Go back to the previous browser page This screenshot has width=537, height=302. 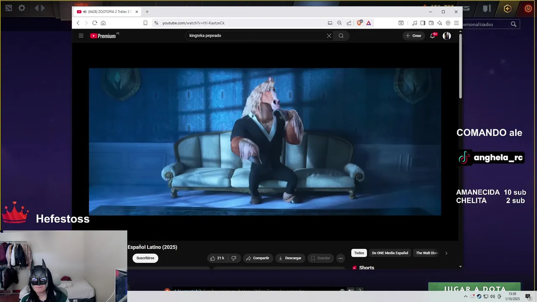pos(78,23)
